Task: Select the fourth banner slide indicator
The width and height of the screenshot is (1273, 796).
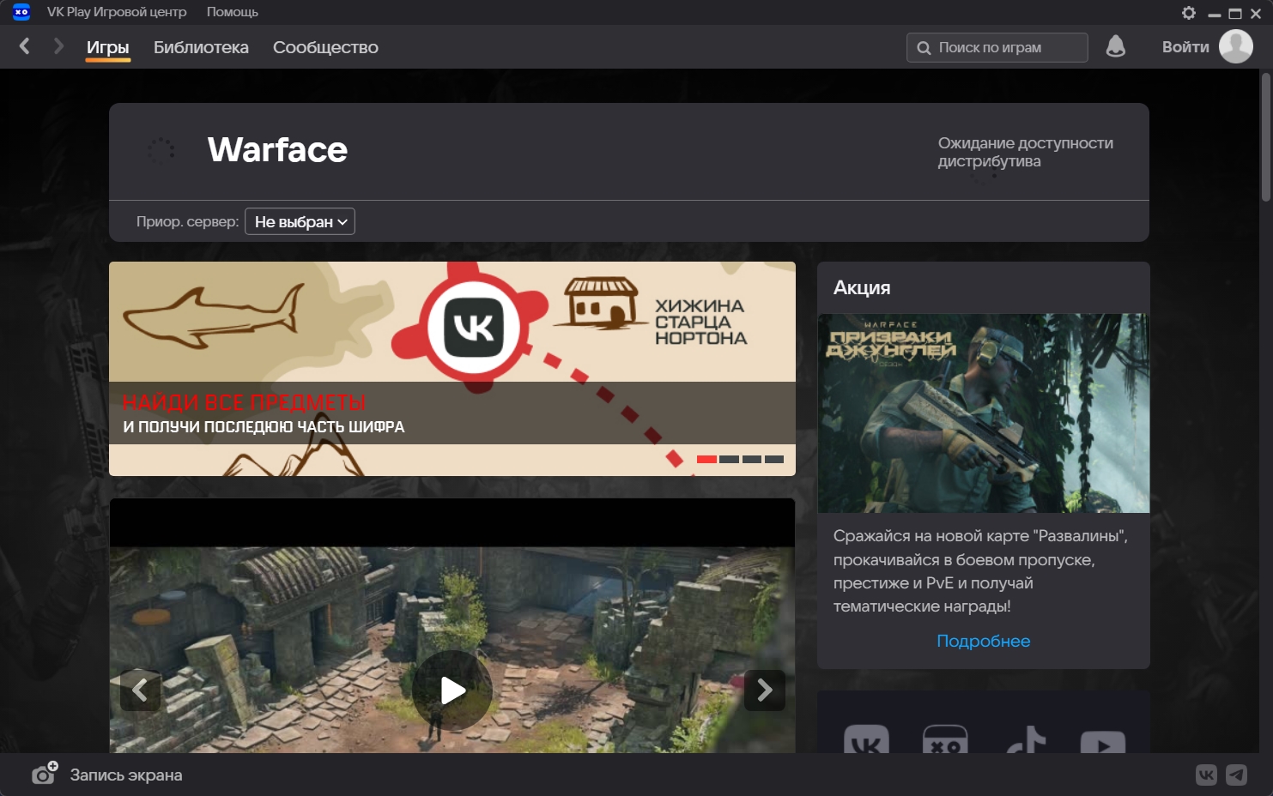Action: click(x=774, y=459)
